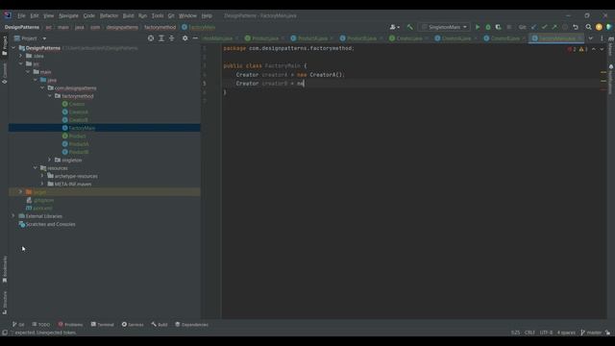Viewport: 615px width, 346px height.
Task: Expand the singleton package
Action: tap(50, 160)
